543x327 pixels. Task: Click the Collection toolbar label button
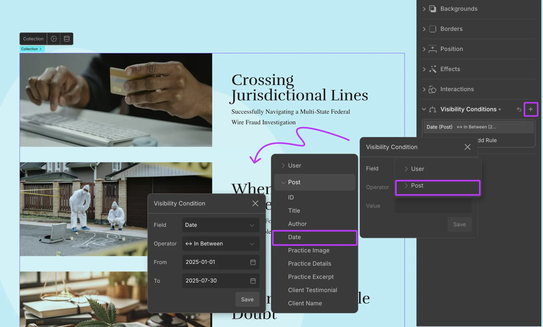point(33,39)
